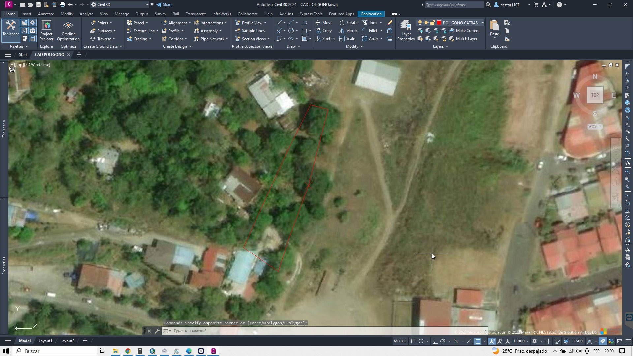Toggle grid display in status bar
The image size is (633, 356).
tap(413, 341)
